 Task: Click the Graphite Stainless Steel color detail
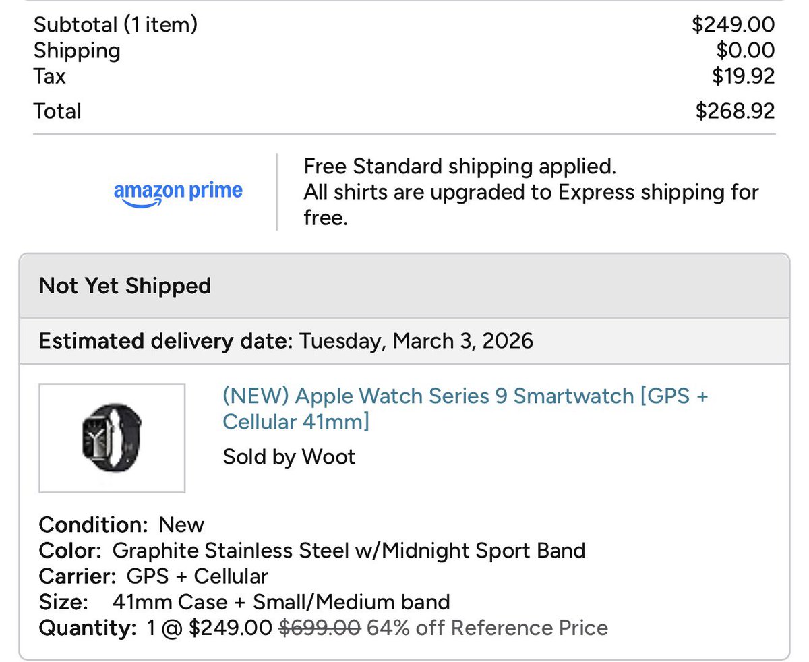(349, 551)
